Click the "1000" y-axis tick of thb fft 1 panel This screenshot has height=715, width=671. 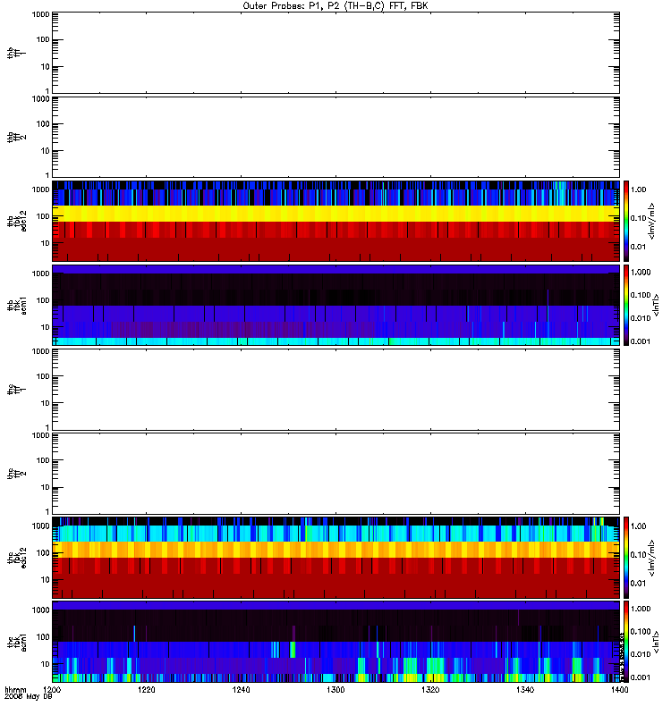tap(40, 14)
